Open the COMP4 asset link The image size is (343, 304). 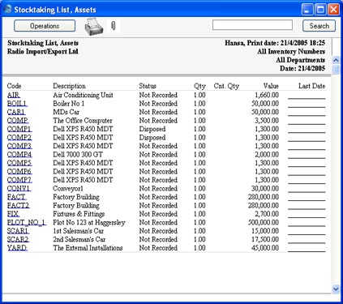point(19,155)
